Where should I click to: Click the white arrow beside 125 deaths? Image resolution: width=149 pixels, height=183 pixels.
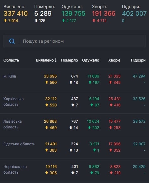pyautogui.click(x=36, y=20)
